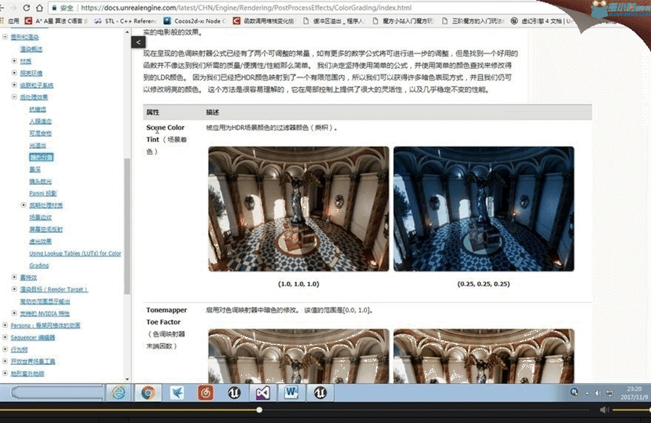651x423 pixels.
Task: Expand the 后期处理材质 tree node
Action: [23, 205]
